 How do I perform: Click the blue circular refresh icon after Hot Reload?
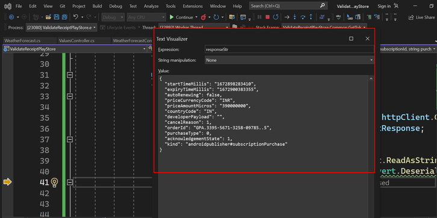pos(216,17)
